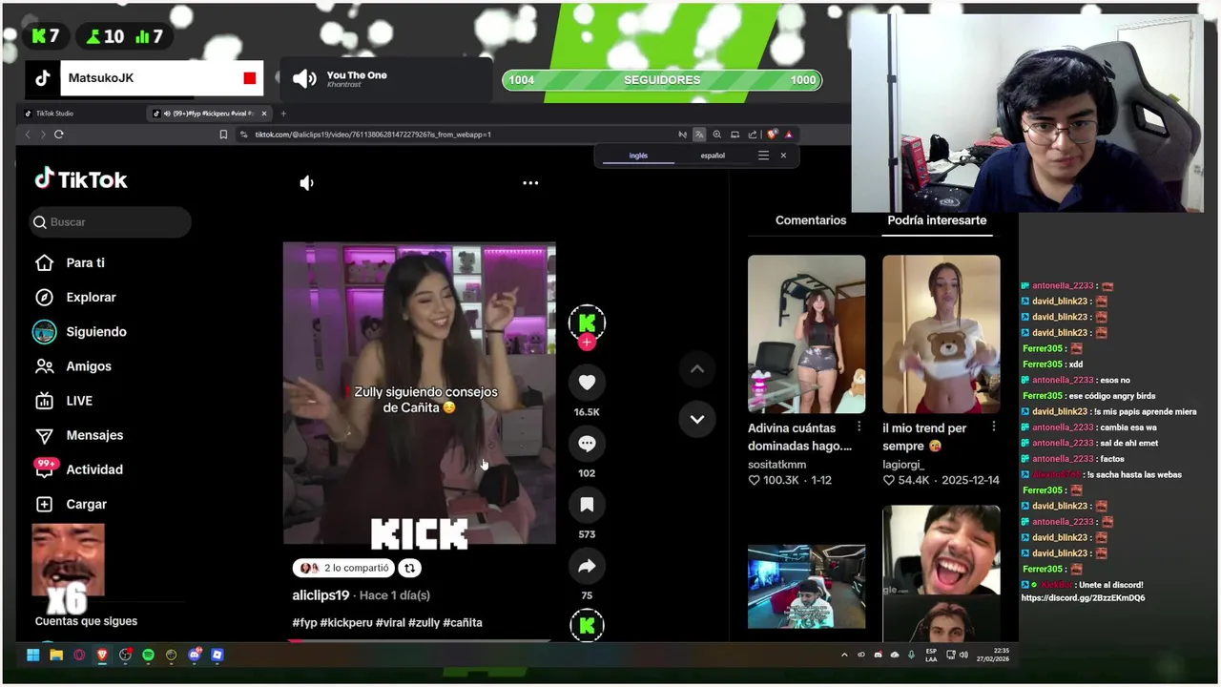Select inglés in the translate popup

(x=638, y=156)
